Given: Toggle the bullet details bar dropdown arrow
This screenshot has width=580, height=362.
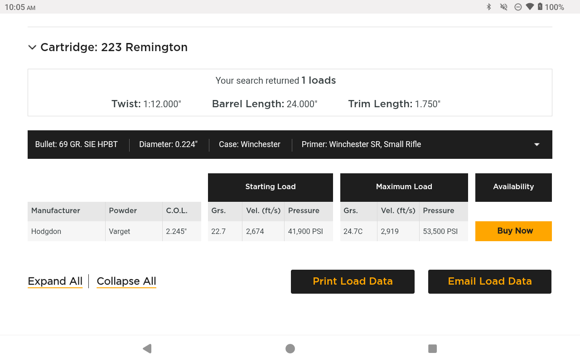Looking at the screenshot, I should pos(536,144).
